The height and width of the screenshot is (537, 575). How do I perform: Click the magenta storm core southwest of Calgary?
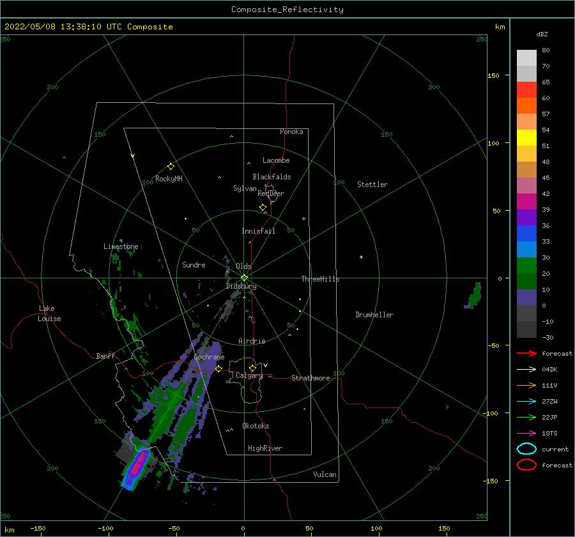137,466
